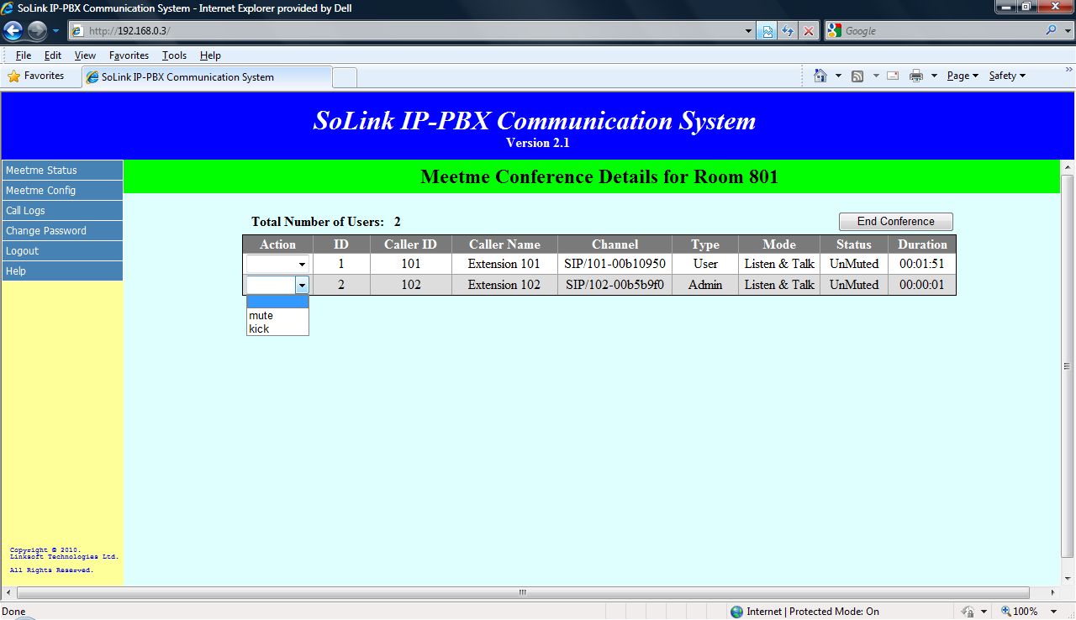The image size is (1076, 620).
Task: Open search provider dropdown arrow
Action: click(x=1068, y=30)
